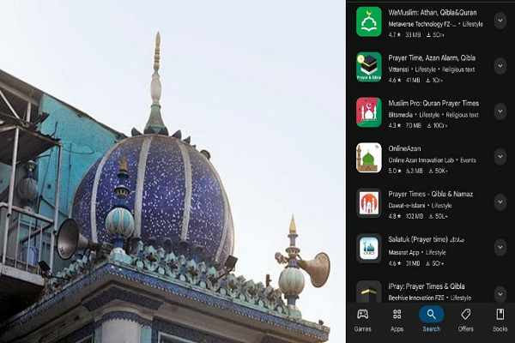515x343 pixels.
Task: Open the Muslim Pro: Quran Prayer Times title
Action: (x=432, y=103)
